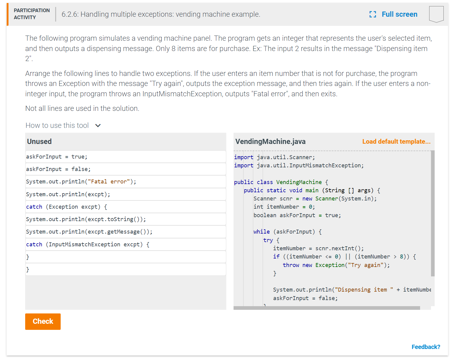Pick the println(excpt.toString()) block
The height and width of the screenshot is (359, 458).
click(x=126, y=219)
